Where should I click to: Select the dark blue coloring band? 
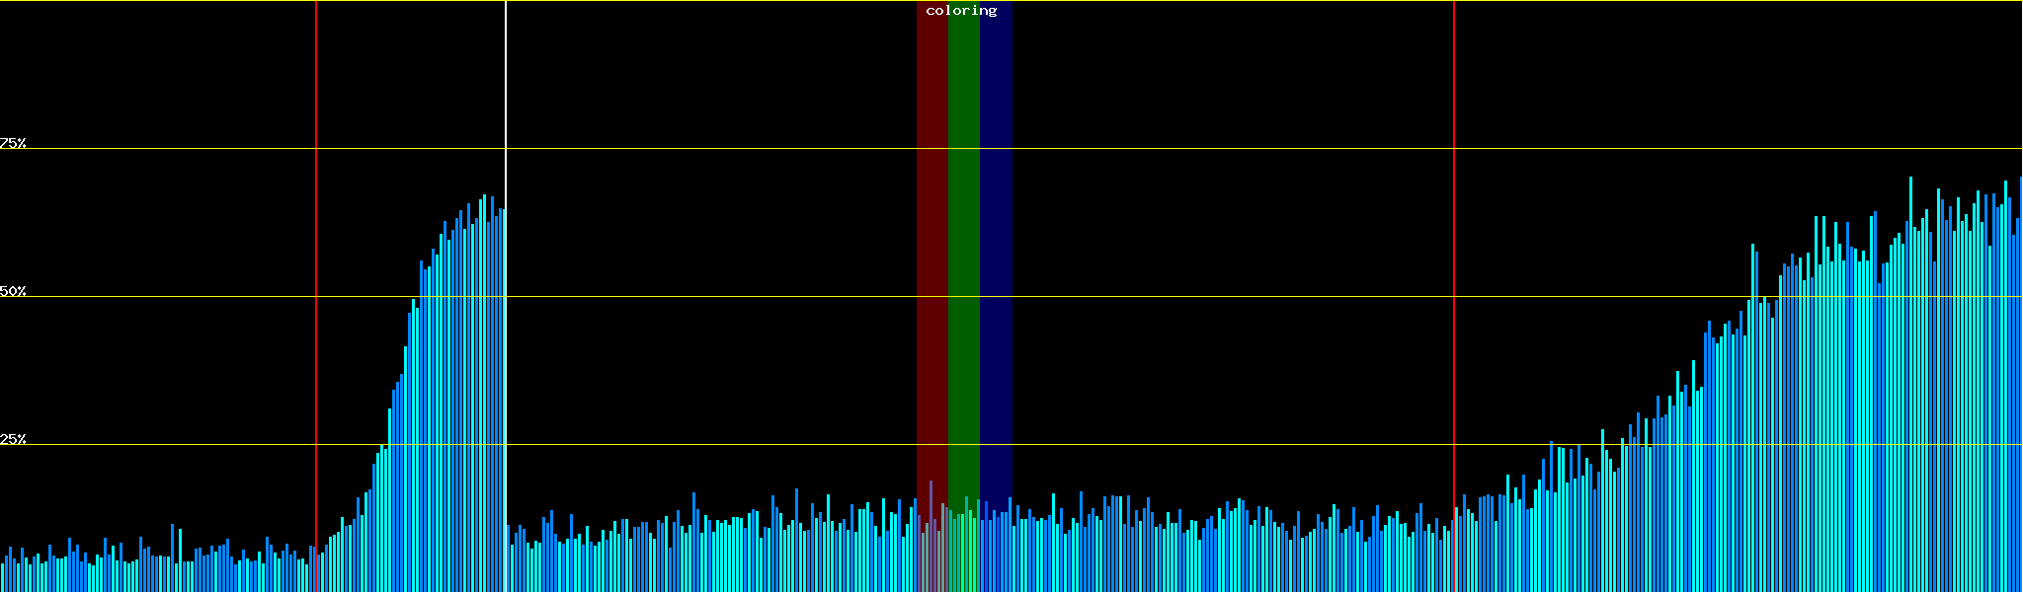click(x=996, y=247)
